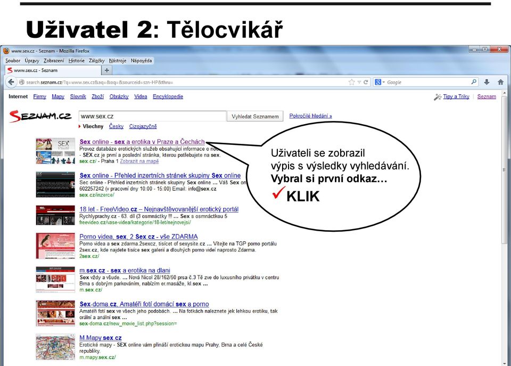Screen dimensions: 511x366
Task: Open the 18 let - FreeVideo.cz result link
Action: (x=159, y=209)
